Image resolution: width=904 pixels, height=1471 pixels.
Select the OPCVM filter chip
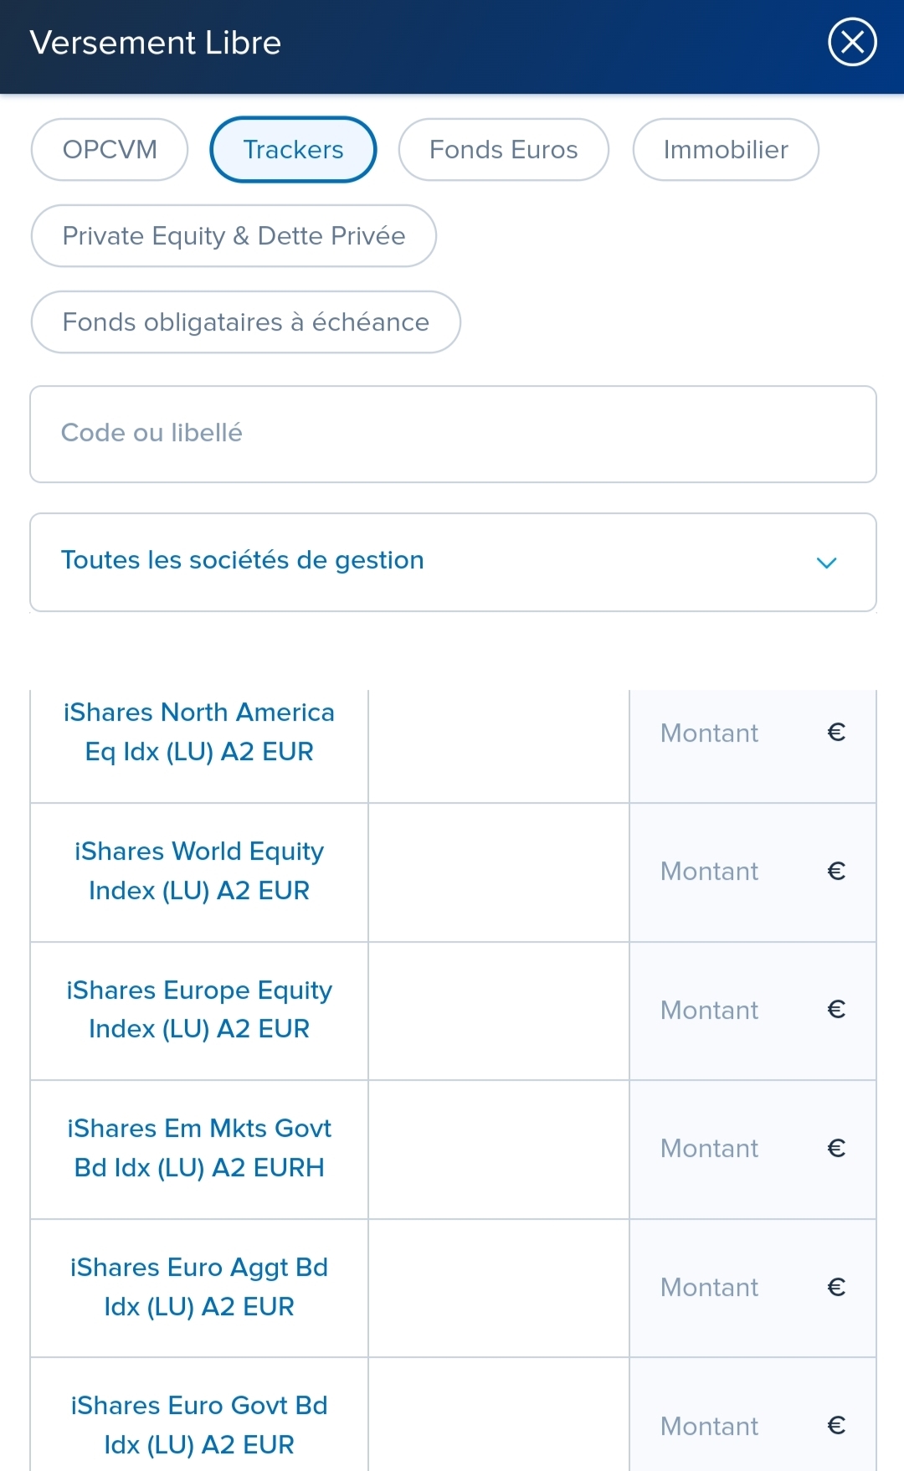(110, 150)
